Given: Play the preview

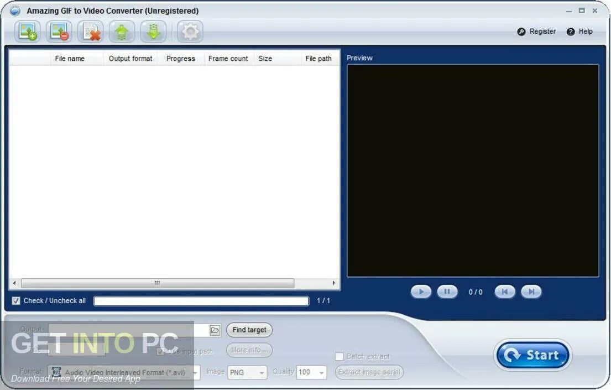Looking at the screenshot, I should pos(421,292).
